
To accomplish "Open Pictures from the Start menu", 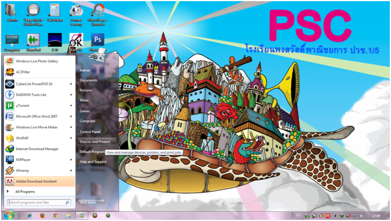I will point(85,90).
